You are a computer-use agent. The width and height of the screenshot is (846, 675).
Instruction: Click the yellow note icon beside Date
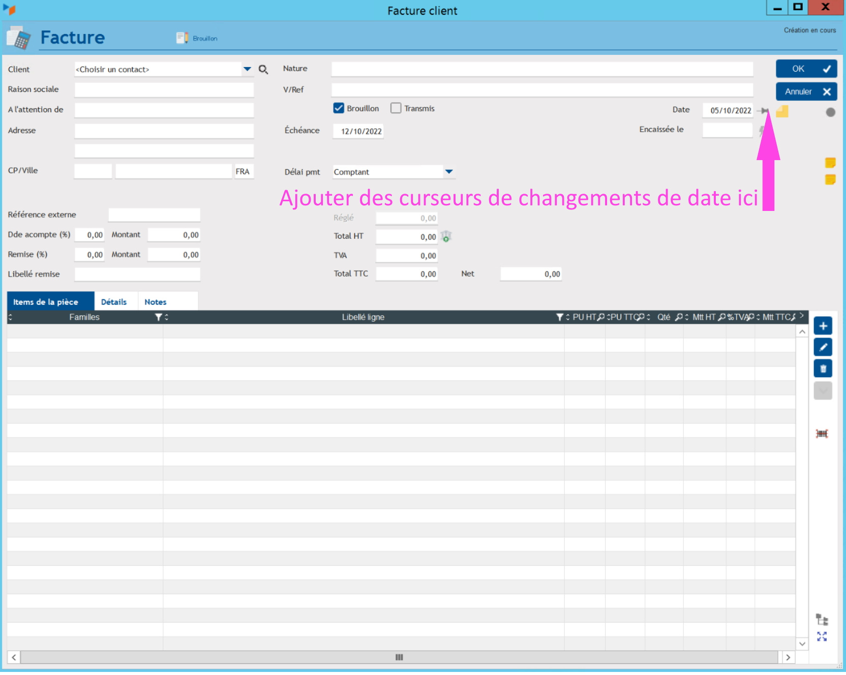[x=782, y=111]
